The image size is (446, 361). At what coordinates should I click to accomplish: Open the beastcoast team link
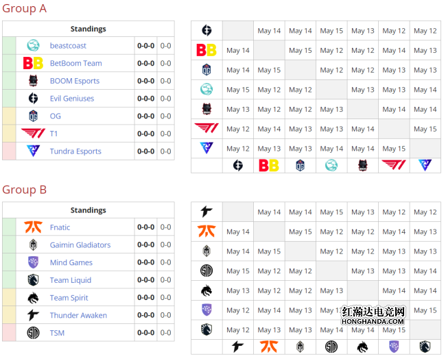(x=68, y=45)
